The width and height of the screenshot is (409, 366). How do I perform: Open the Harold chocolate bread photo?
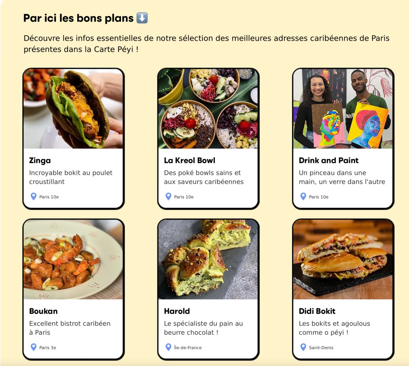208,259
